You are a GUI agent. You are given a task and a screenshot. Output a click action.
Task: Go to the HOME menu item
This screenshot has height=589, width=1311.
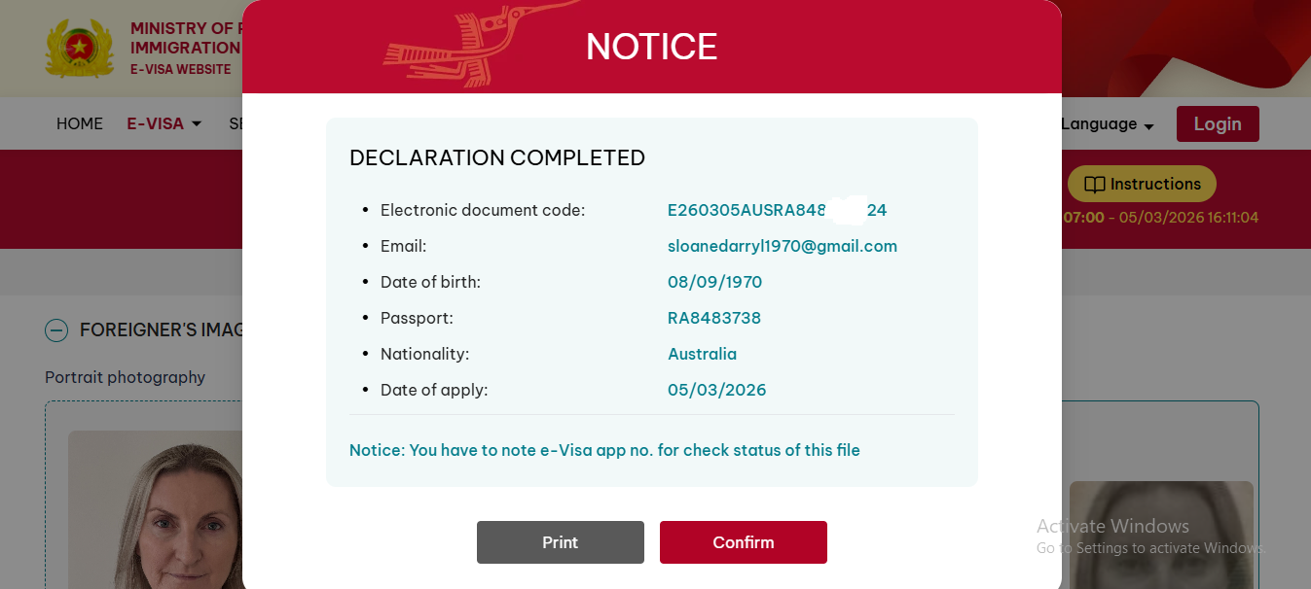coord(80,124)
